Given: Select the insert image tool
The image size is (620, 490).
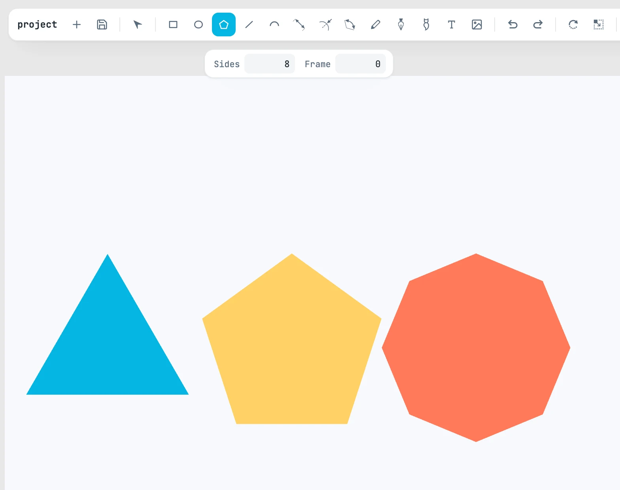Looking at the screenshot, I should [477, 24].
